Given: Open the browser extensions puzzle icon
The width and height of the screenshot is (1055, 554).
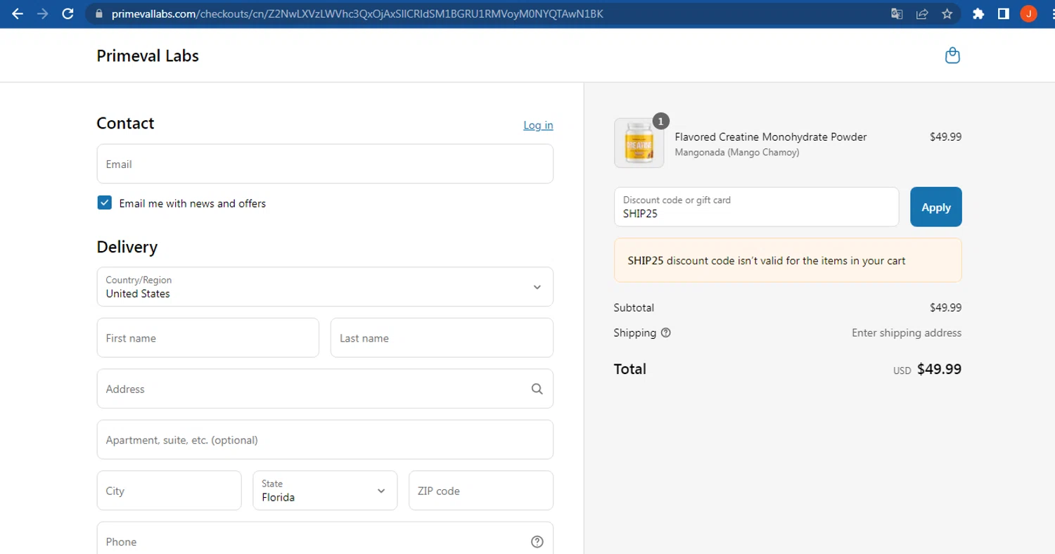Looking at the screenshot, I should coord(978,13).
